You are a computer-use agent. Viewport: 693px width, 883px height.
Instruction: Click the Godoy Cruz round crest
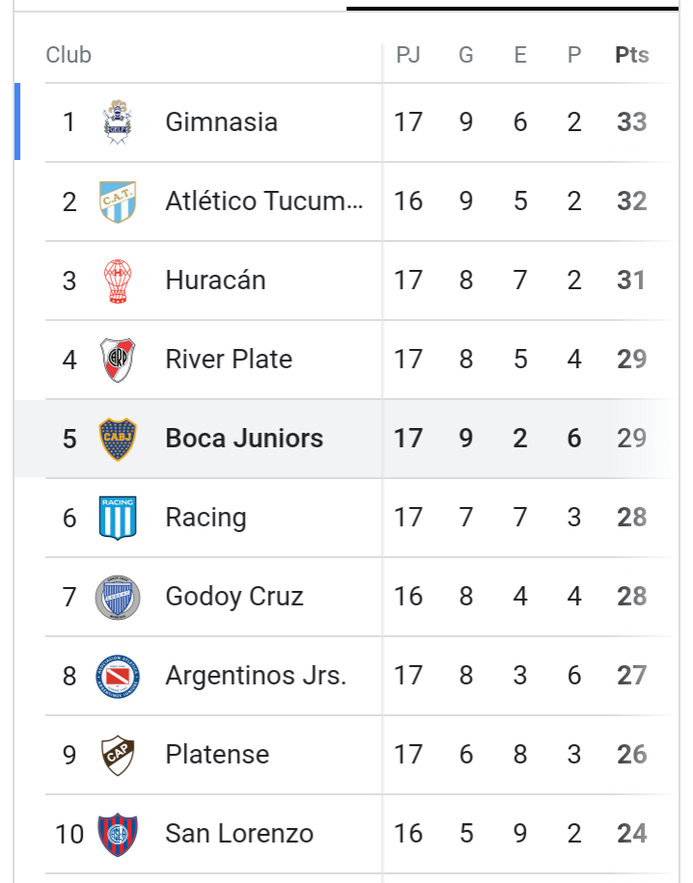pos(118,598)
